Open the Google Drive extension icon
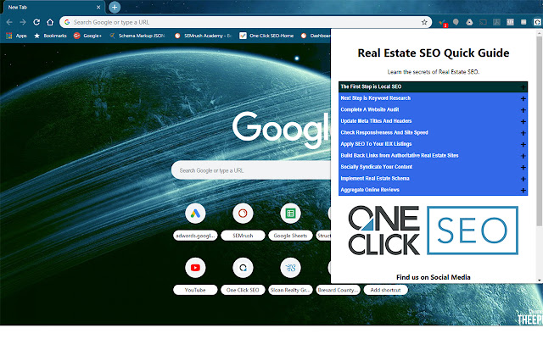 (x=469, y=22)
